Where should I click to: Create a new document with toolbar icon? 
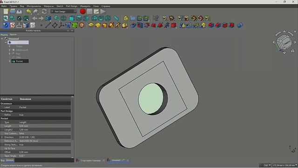[x=6, y=11]
